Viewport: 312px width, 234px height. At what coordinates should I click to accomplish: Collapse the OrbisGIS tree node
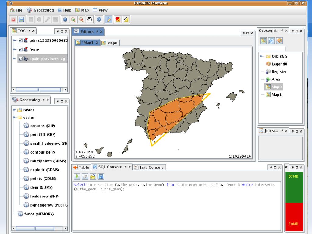[x=262, y=56]
